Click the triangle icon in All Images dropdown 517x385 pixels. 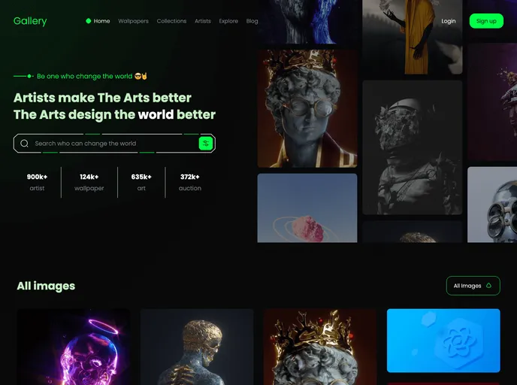(488, 286)
